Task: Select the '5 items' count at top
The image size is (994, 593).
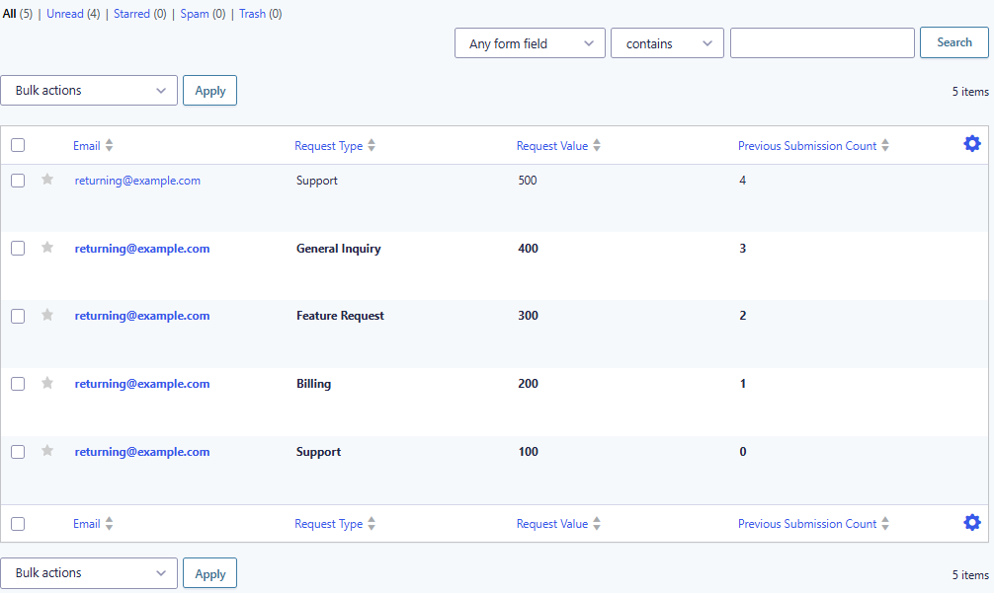Action: point(970,92)
